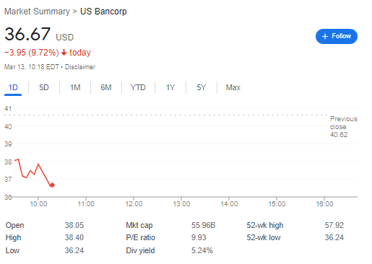Image resolution: width=372 pixels, height=264 pixels.
Task: Show the 1Y chart view
Action: point(170,87)
